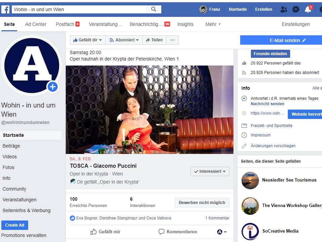The height and width of the screenshot is (242, 322).
Task: Click Neusiedler See Tourismus page name
Action: (x=289, y=180)
